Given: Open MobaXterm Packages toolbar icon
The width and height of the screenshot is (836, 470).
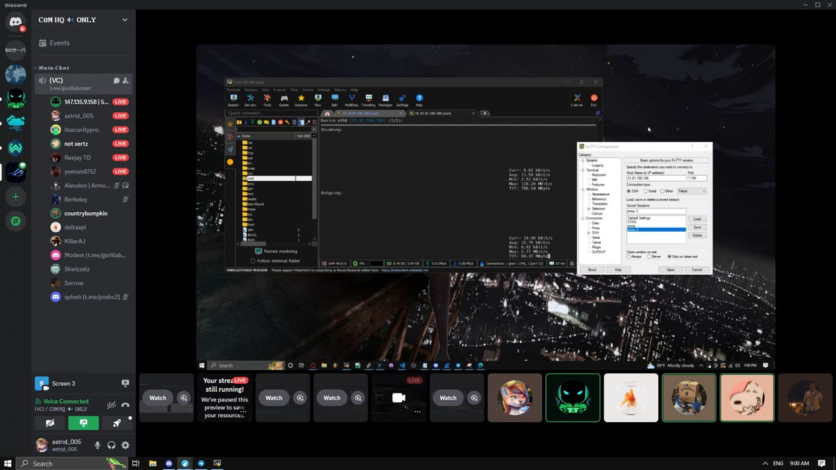Looking at the screenshot, I should 385,100.
